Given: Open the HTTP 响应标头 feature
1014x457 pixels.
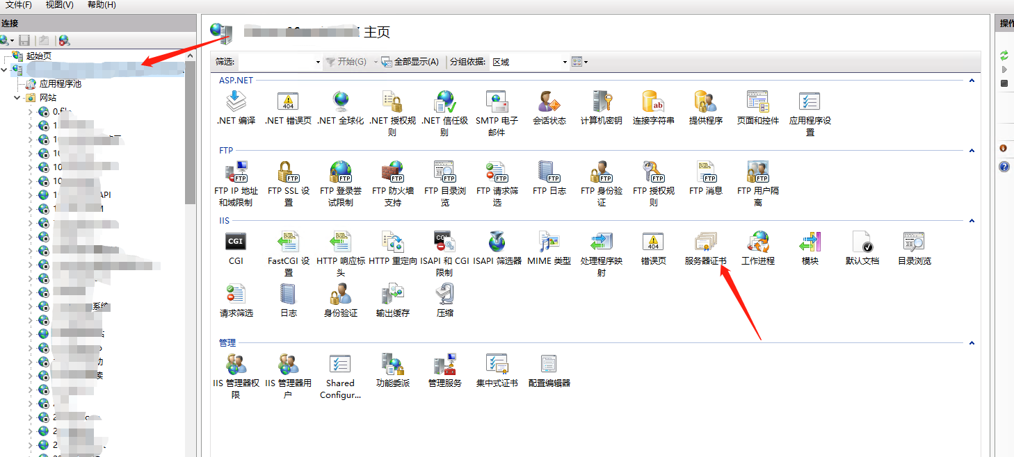Looking at the screenshot, I should pyautogui.click(x=341, y=254).
